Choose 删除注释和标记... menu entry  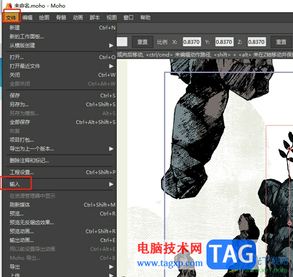coord(60,161)
